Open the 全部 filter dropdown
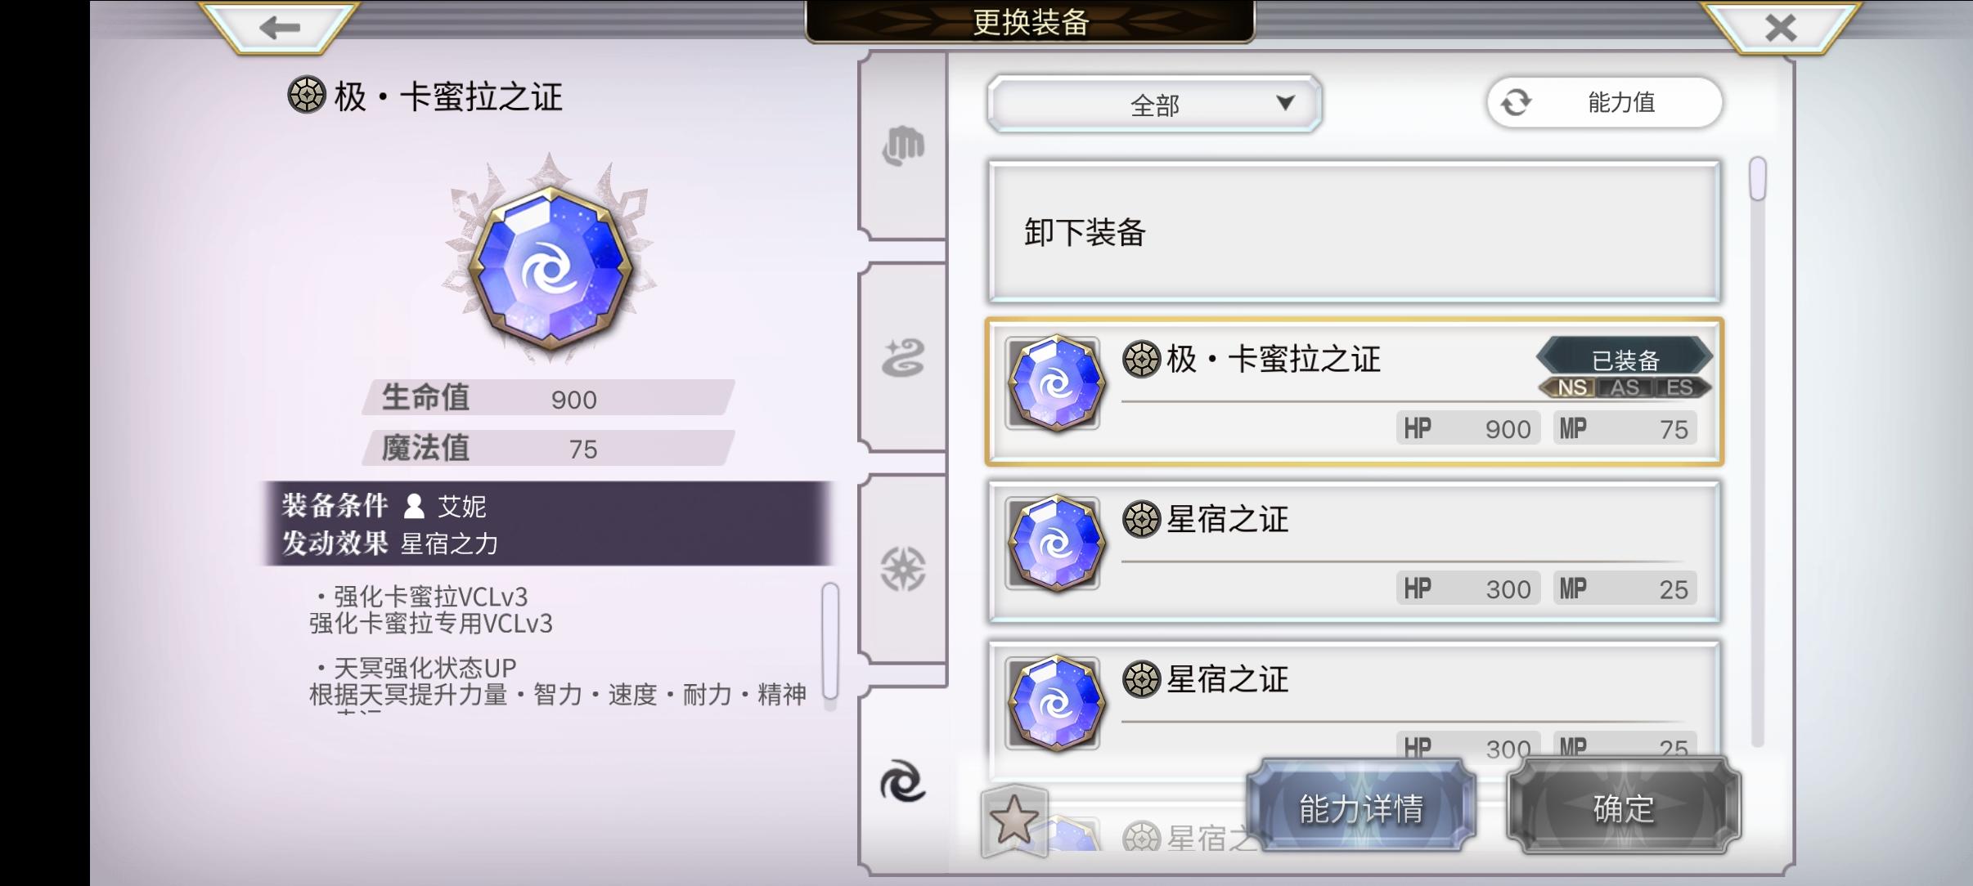The image size is (1973, 886). point(1154,104)
